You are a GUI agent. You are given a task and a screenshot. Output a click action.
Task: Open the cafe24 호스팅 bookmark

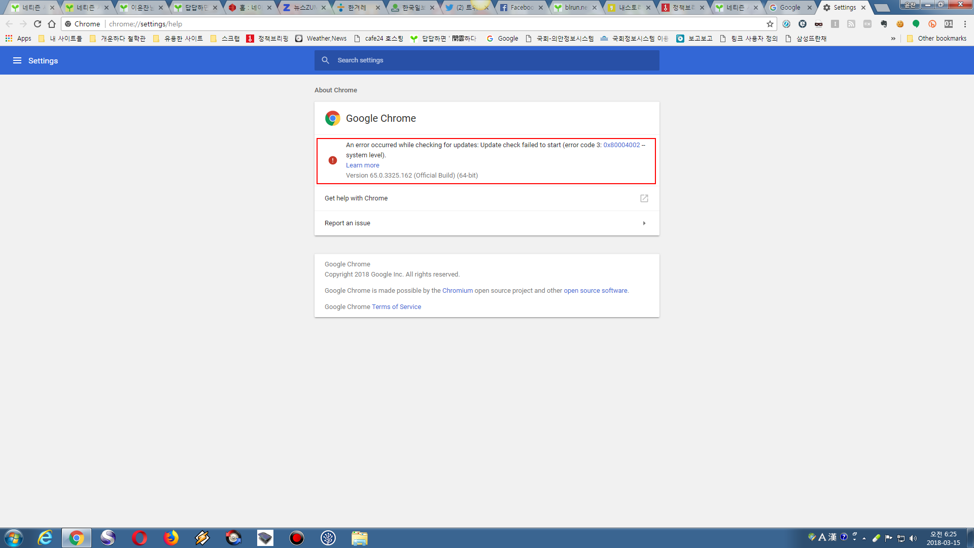378,39
